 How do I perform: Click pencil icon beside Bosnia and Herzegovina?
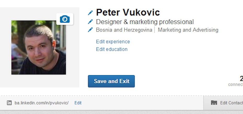pos(90,30)
